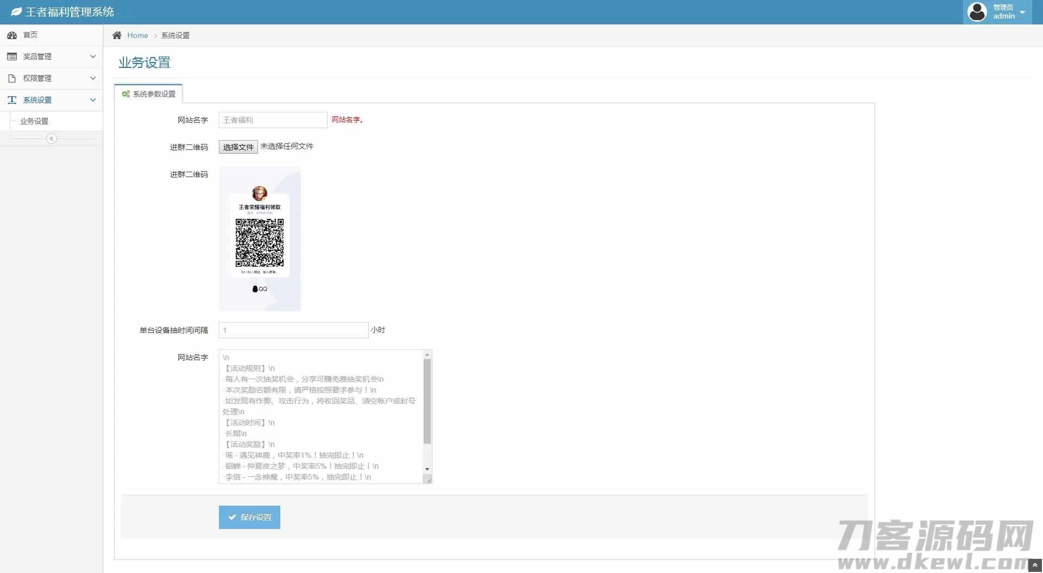This screenshot has width=1043, height=573.
Task: Focus the 网站名字 text input field
Action: (273, 120)
